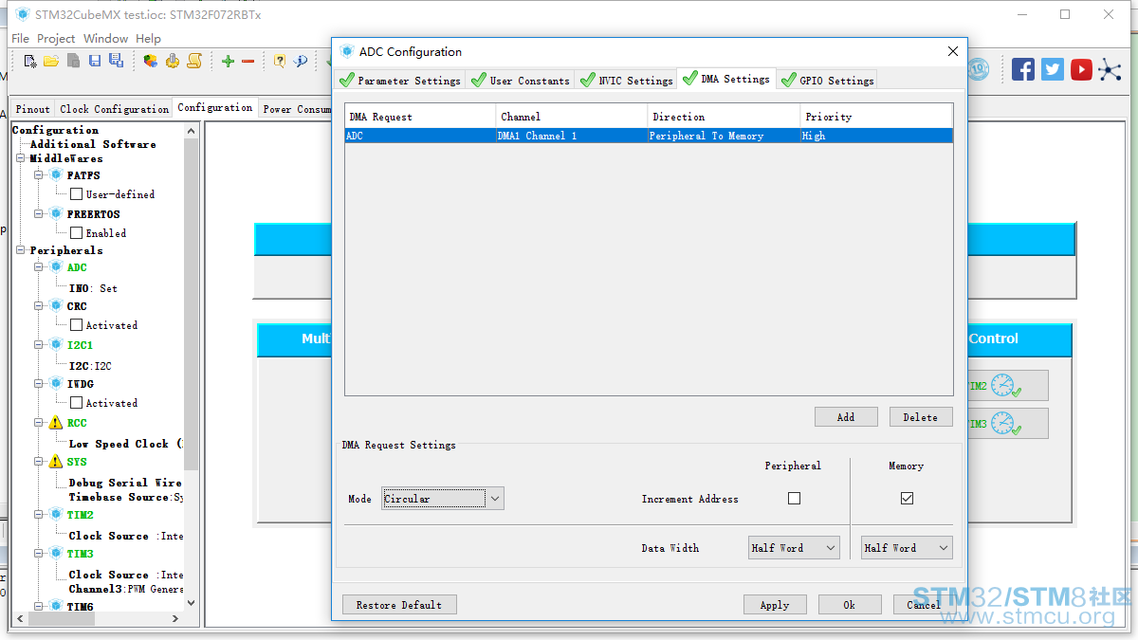The height and width of the screenshot is (640, 1138).
Task: Click the Cancel button
Action: pos(925,604)
